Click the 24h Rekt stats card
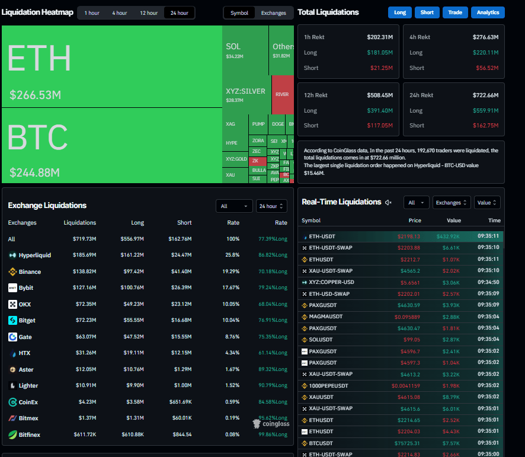Viewport: 525px width, 457px height. pos(454,109)
